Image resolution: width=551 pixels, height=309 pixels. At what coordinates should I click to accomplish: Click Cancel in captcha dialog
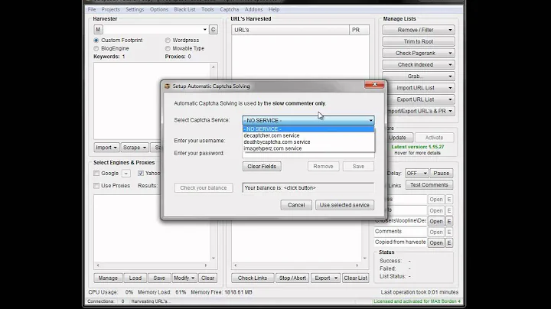coord(296,205)
